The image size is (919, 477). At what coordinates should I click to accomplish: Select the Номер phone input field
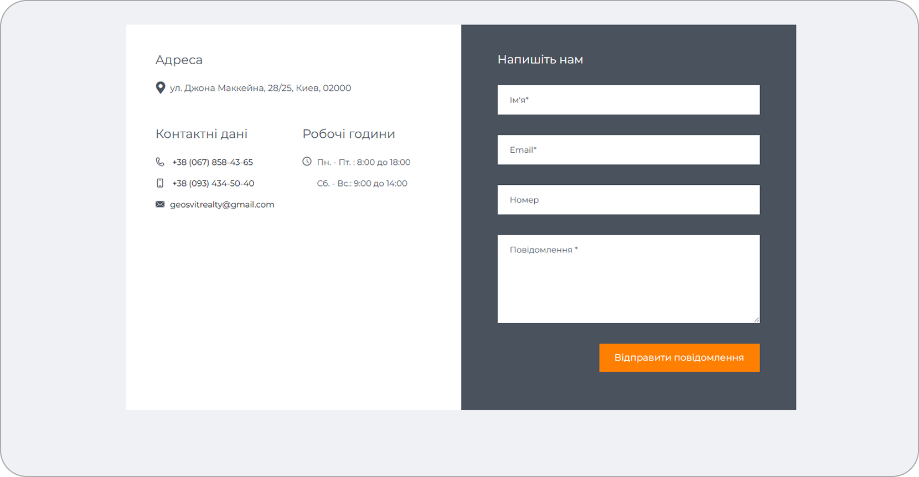click(628, 200)
